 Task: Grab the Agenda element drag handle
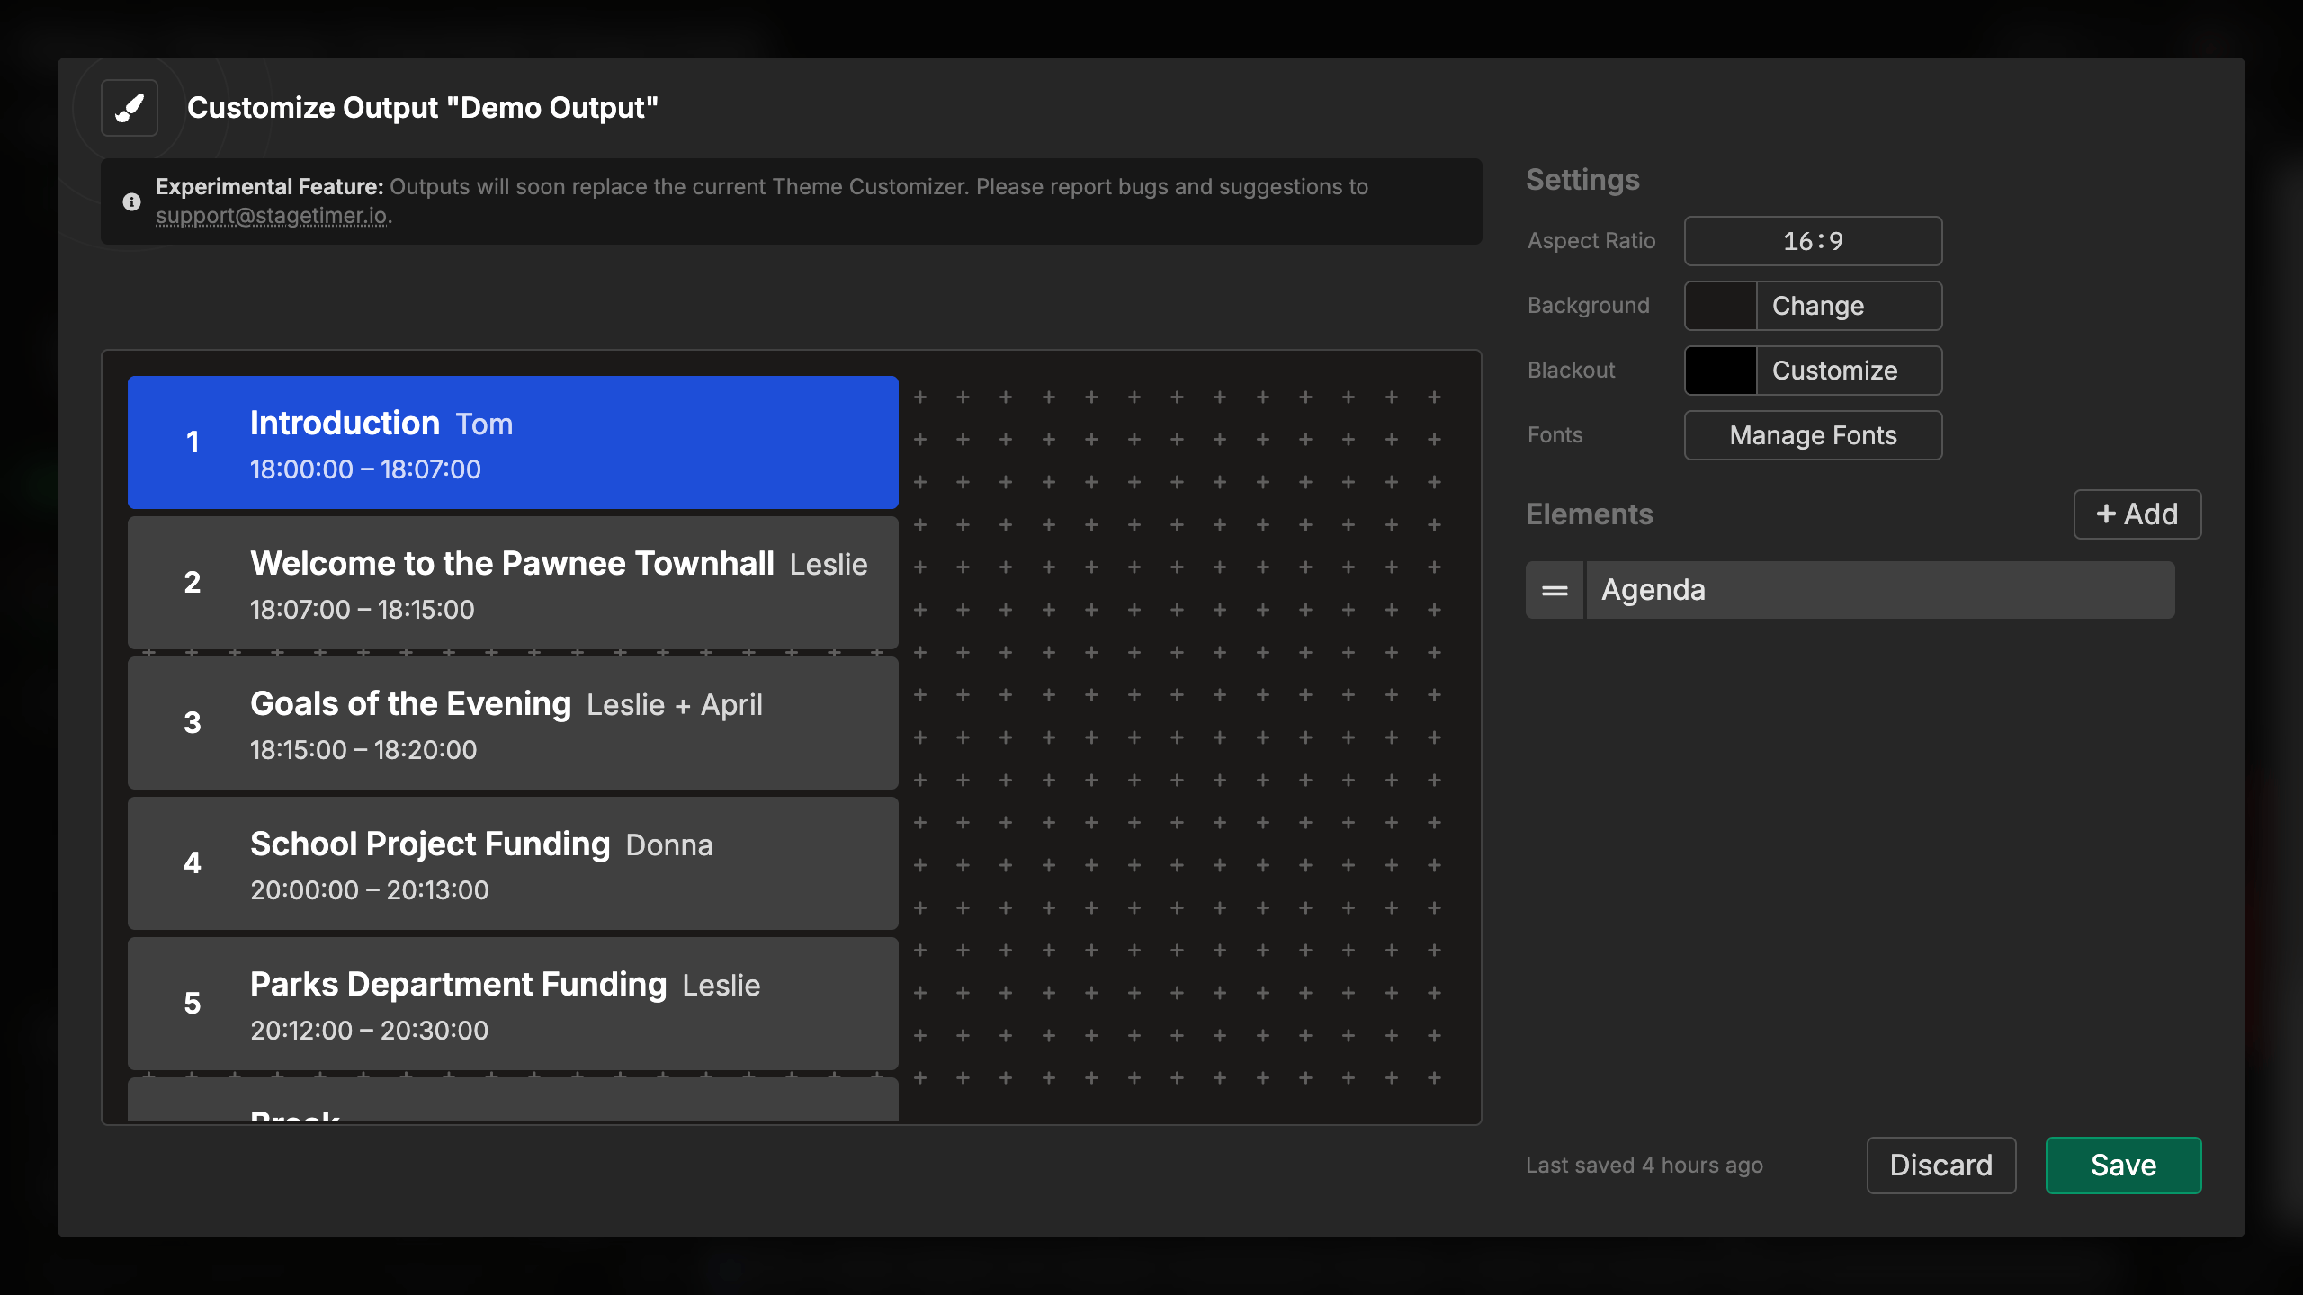tap(1555, 590)
